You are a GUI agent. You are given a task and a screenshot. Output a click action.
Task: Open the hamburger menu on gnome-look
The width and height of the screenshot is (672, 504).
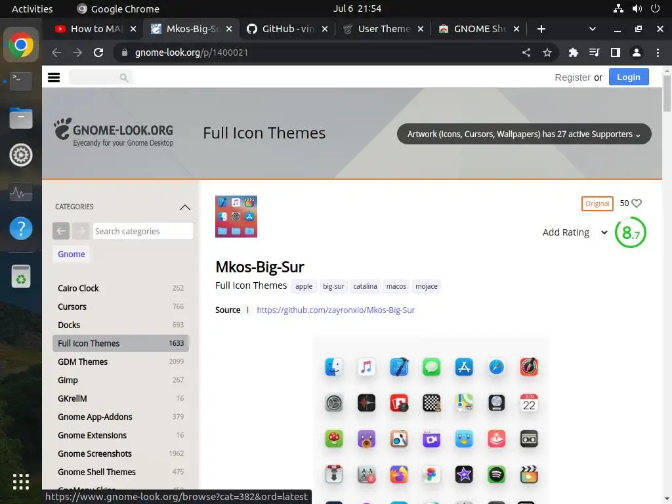click(54, 77)
